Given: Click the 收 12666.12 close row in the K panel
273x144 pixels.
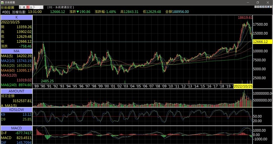Looking at the screenshot, I should [x=16, y=42].
